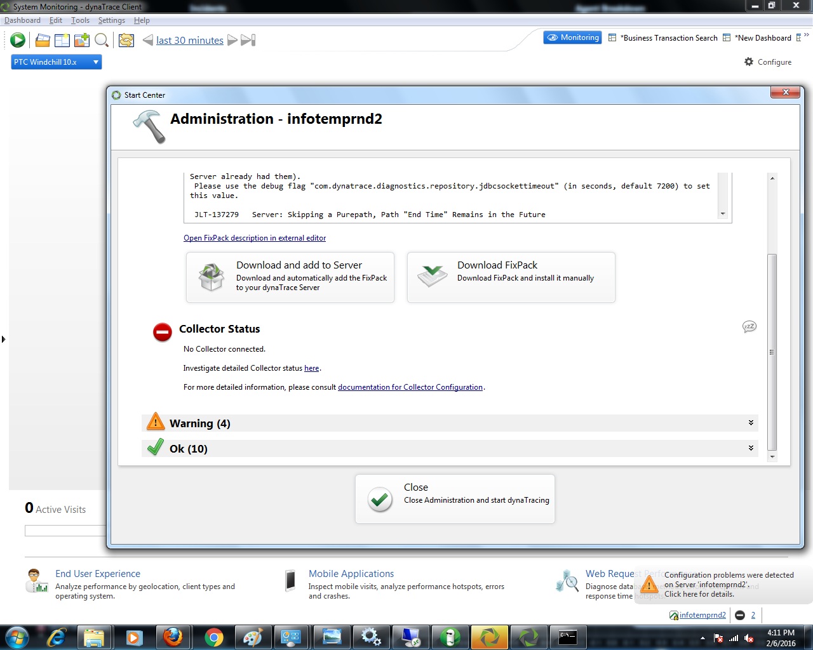Create a new dashboard from the toolbar

62,40
